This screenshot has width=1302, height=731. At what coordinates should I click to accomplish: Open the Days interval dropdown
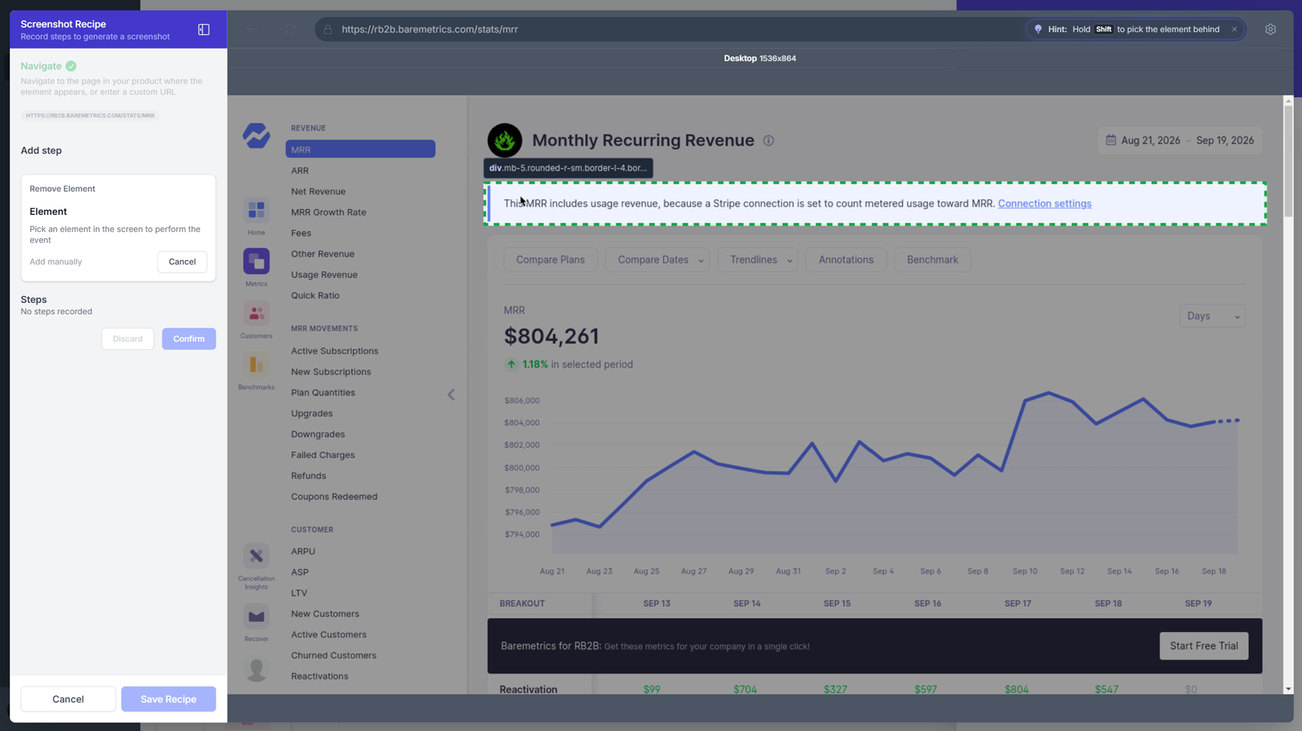click(x=1212, y=316)
